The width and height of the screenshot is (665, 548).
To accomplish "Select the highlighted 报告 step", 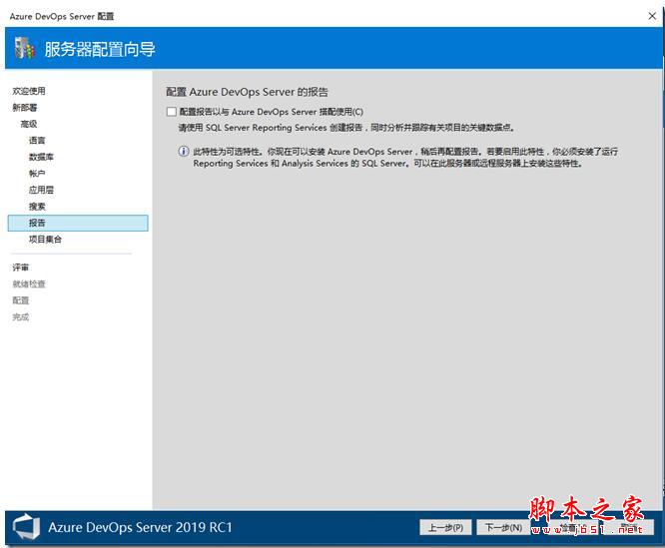I will tap(78, 223).
